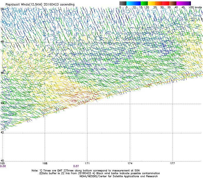
Task: Click the NOAA/NESDIS credit line
Action: coord(119,176)
